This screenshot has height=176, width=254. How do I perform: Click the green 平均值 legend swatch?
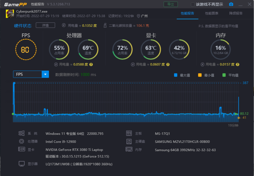224,75
